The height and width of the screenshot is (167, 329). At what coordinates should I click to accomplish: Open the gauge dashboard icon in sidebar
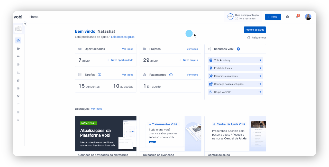pos(18,64)
